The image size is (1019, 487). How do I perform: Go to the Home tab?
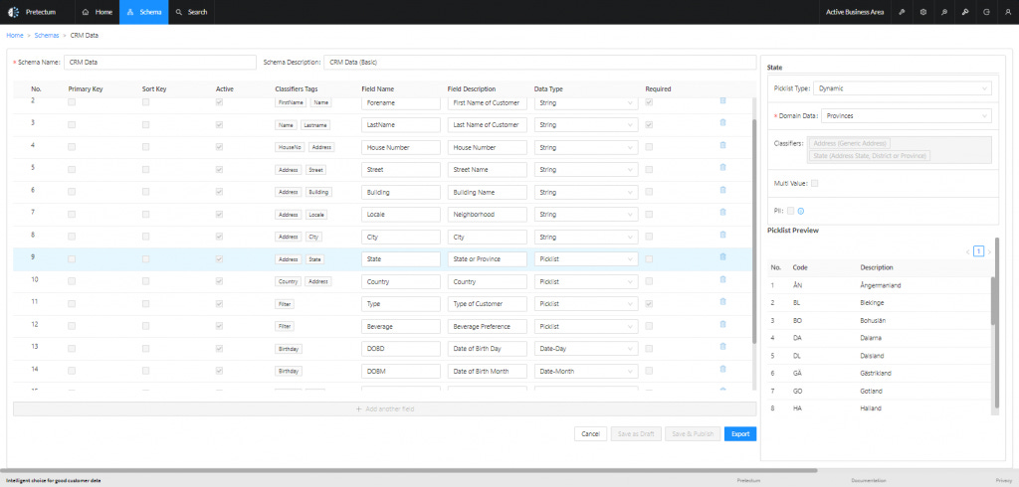pos(98,12)
